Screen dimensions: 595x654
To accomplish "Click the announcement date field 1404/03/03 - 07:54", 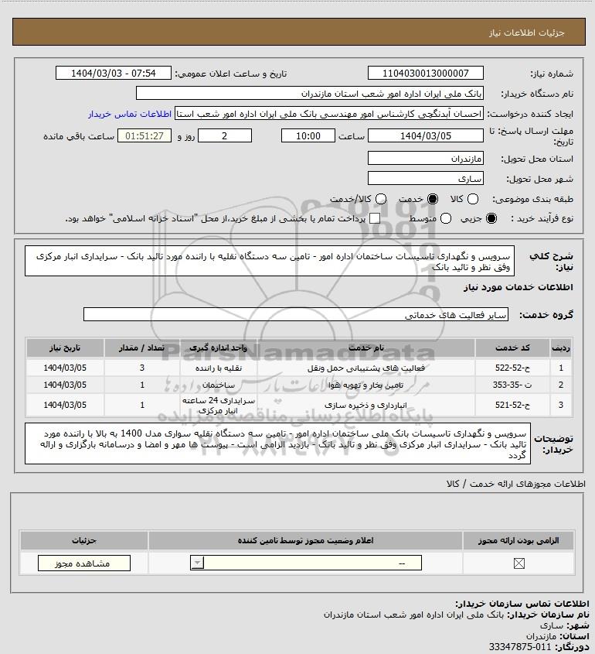I will point(114,73).
